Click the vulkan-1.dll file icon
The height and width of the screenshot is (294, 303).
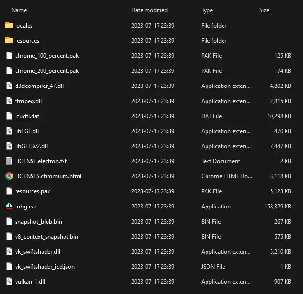[x=9, y=281]
